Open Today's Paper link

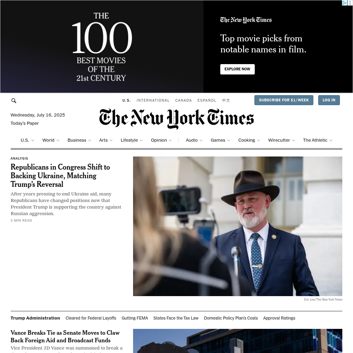(25, 123)
